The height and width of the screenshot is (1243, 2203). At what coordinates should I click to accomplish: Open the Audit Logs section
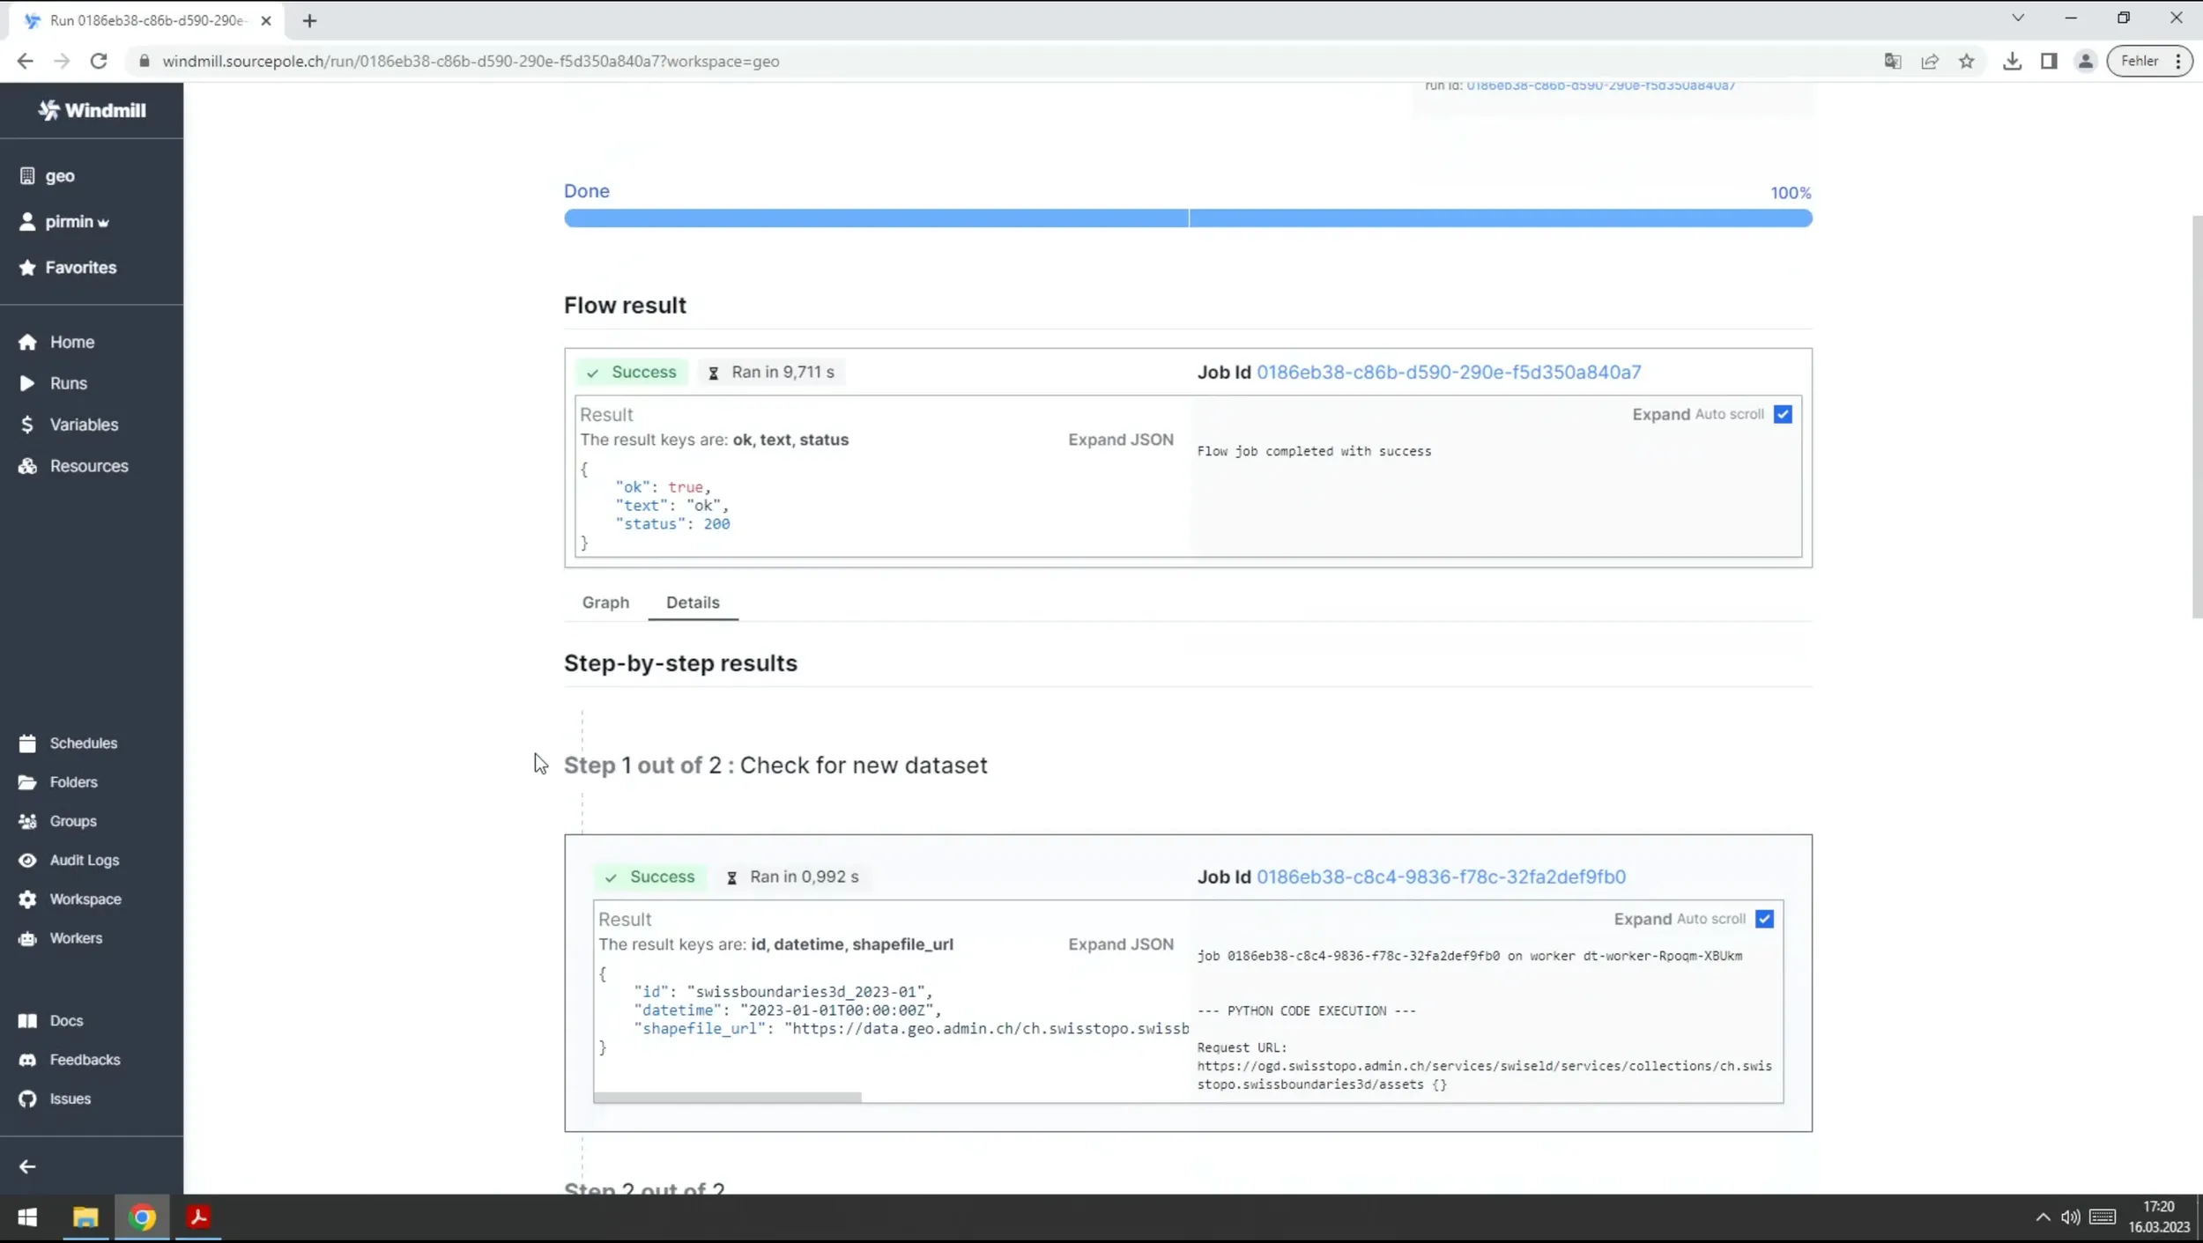coord(83,860)
